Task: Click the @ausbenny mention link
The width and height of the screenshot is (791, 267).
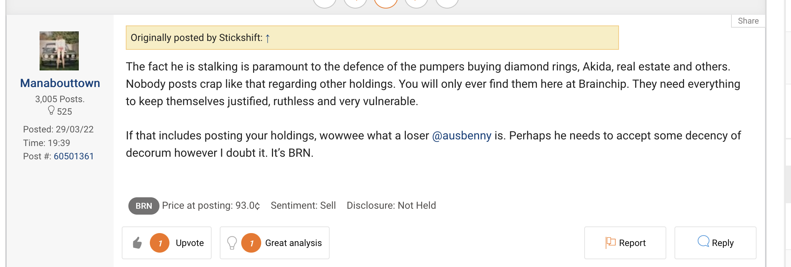Action: click(x=462, y=135)
